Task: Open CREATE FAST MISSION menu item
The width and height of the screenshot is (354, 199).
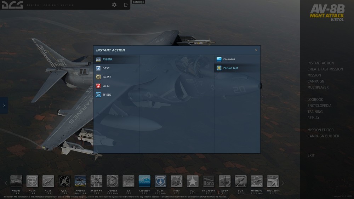Action: coord(325,69)
